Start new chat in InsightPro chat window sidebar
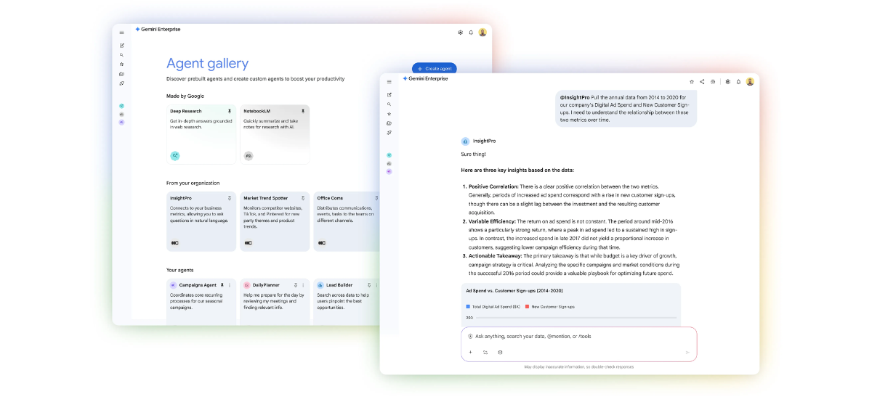 pyautogui.click(x=389, y=95)
